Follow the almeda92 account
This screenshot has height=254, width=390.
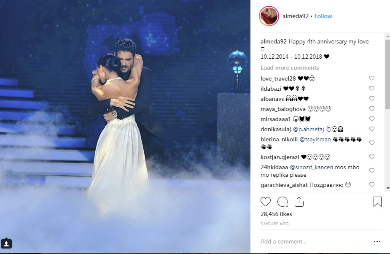pos(323,16)
